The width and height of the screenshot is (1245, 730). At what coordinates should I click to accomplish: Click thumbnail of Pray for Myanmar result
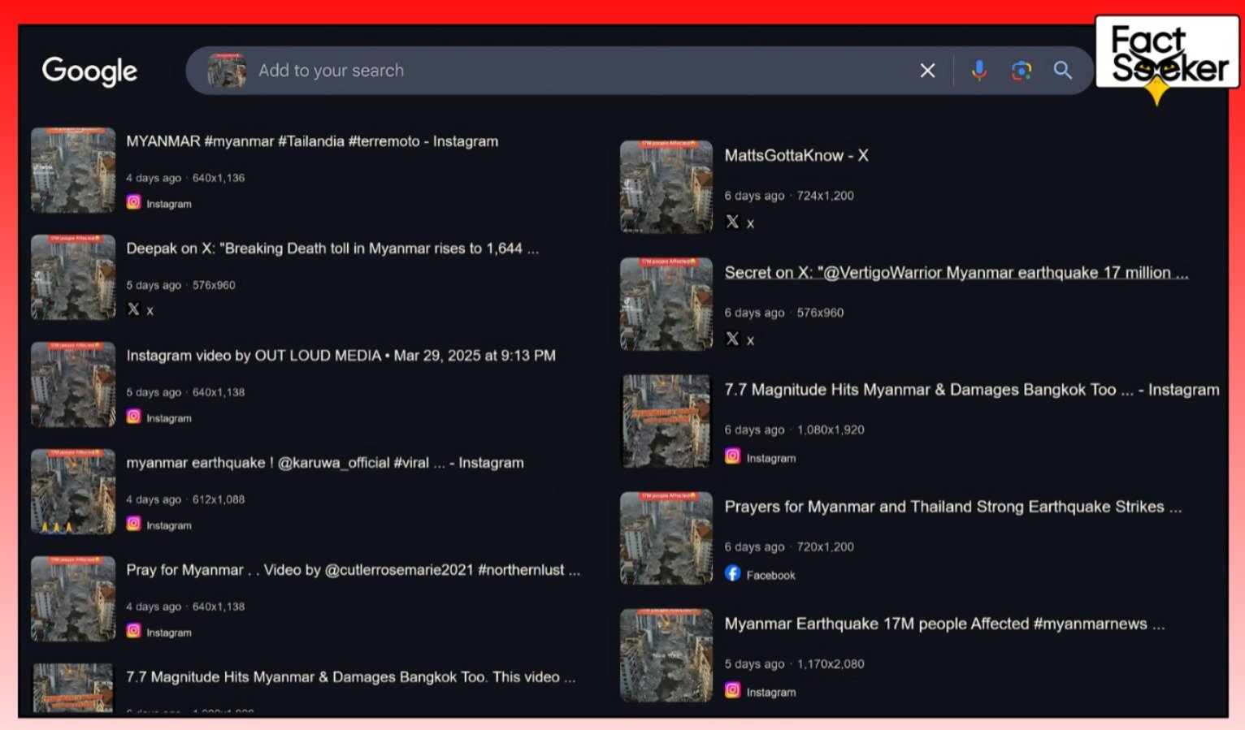(73, 598)
